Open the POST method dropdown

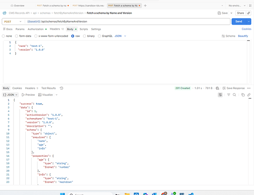point(13,21)
